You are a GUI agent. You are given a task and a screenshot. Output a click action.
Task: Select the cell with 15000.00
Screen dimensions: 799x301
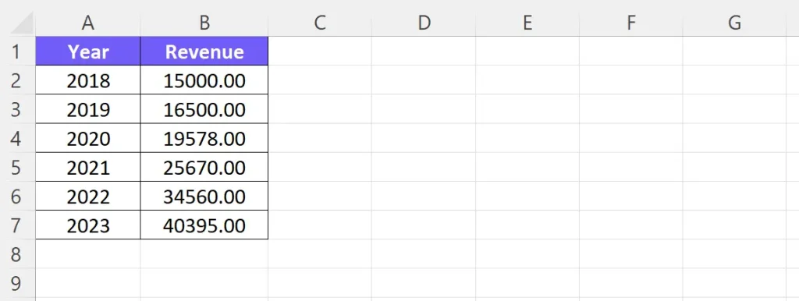pyautogui.click(x=204, y=80)
